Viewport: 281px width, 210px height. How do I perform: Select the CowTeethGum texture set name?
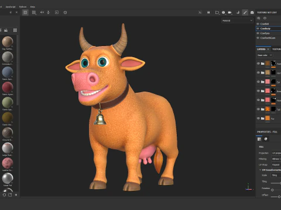click(268, 38)
